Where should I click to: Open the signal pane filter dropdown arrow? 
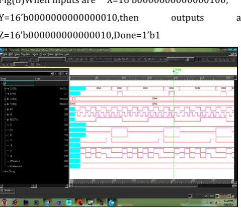52,73
